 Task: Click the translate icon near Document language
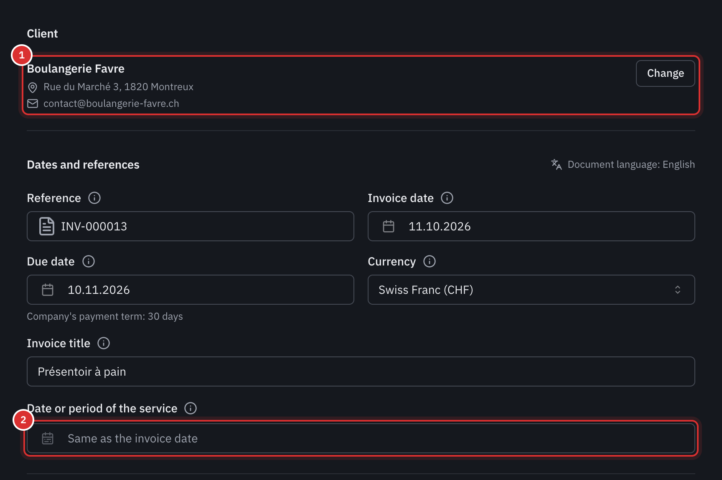pyautogui.click(x=557, y=164)
